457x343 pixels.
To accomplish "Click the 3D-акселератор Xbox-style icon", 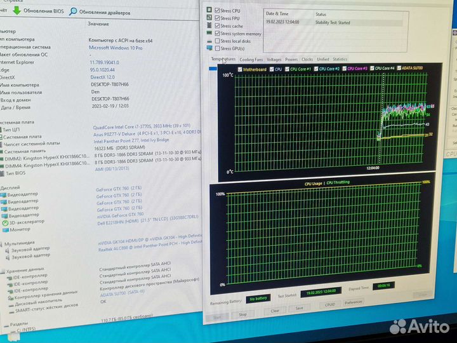I will pyautogui.click(x=5, y=223).
